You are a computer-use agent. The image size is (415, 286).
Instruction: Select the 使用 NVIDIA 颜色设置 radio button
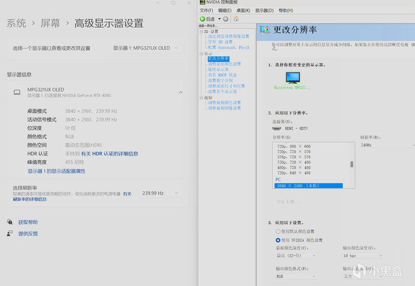[x=278, y=240]
